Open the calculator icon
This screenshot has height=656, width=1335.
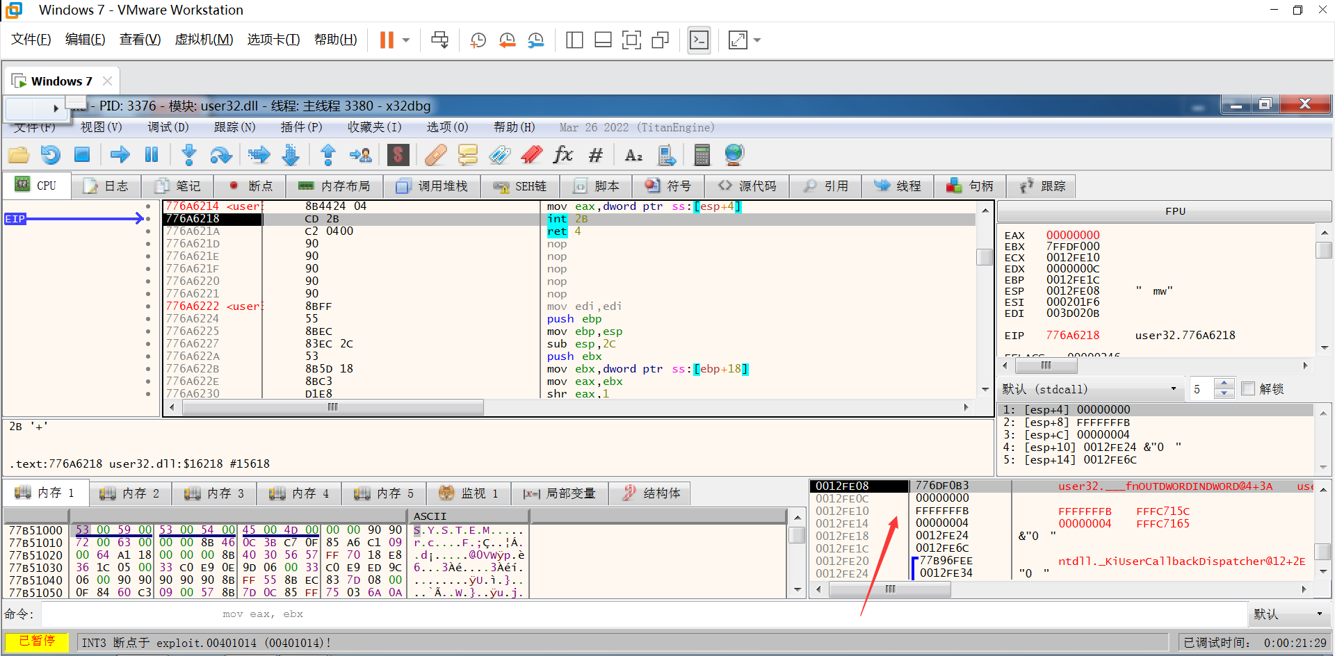click(x=702, y=155)
